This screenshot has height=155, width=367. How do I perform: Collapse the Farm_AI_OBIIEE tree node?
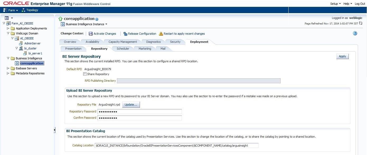click(x=4, y=23)
